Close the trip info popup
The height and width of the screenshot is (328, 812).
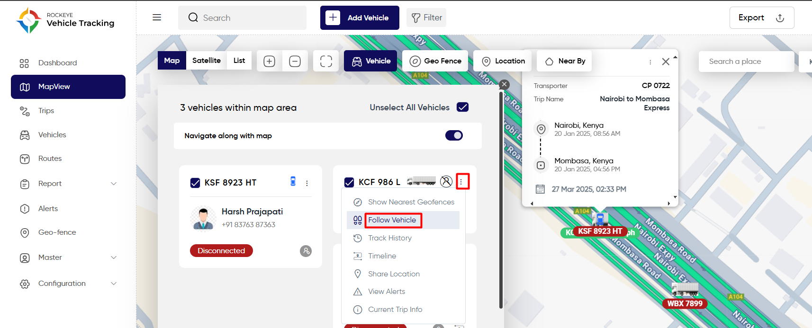[x=666, y=62]
